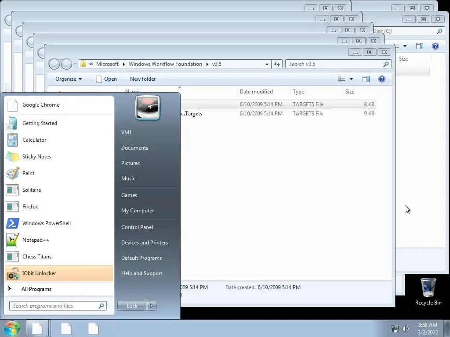Open Firefox from Start menu
Screen dimensions: 450x337
coord(59,206)
